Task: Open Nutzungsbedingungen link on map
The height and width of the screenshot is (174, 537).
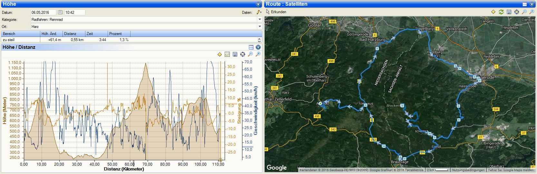Action: [x=468, y=170]
